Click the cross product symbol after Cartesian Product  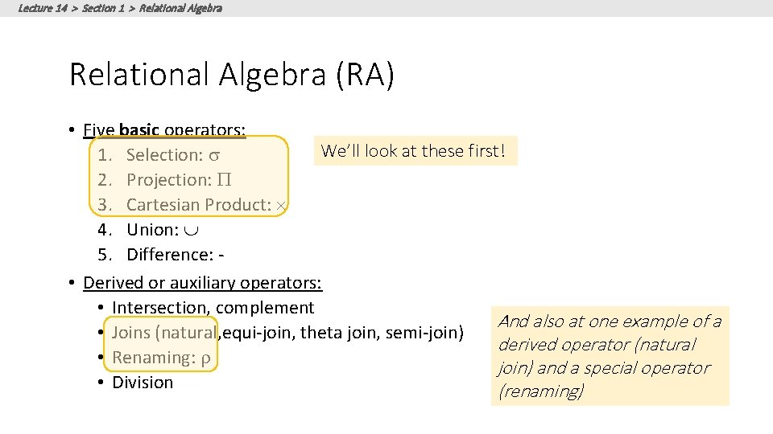281,205
